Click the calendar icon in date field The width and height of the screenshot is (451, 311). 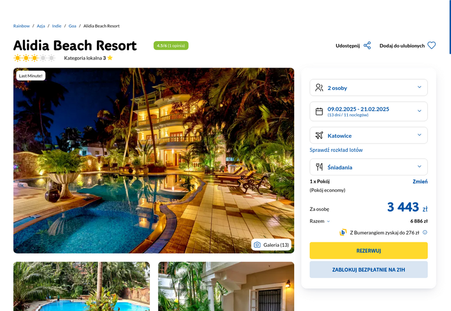[319, 111]
